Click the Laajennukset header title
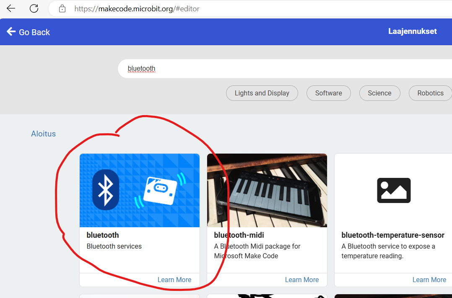The width and height of the screenshot is (452, 298). [412, 31]
